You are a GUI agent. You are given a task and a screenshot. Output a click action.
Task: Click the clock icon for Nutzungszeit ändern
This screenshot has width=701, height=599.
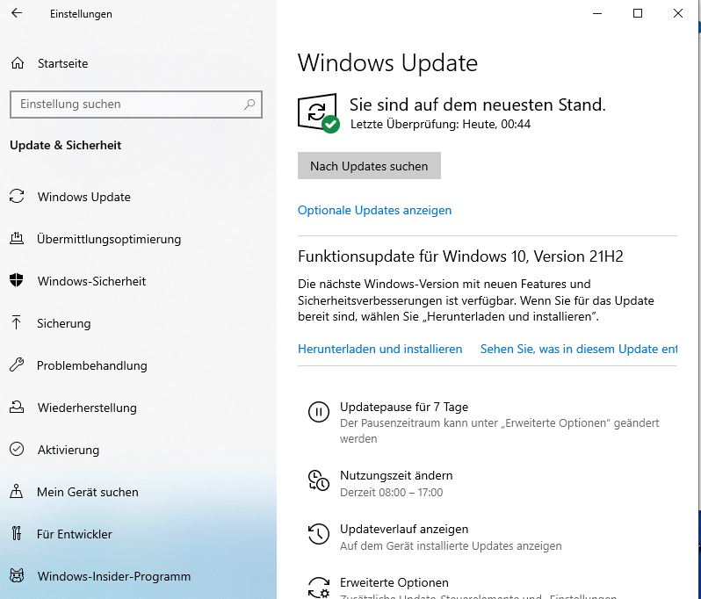coord(319,480)
